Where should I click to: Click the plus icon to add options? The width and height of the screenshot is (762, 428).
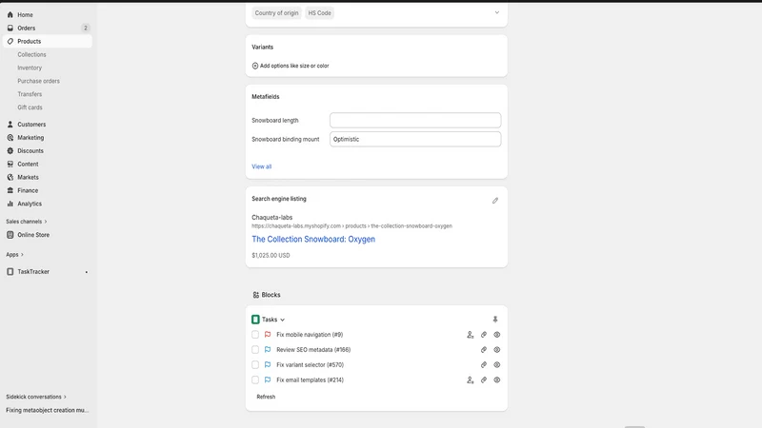pyautogui.click(x=255, y=66)
